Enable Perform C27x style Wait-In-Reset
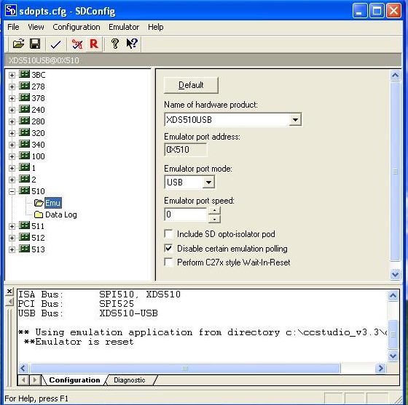This screenshot has height=405, width=408. [x=168, y=262]
